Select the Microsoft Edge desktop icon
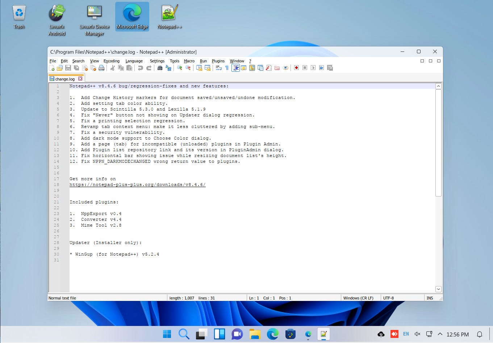The height and width of the screenshot is (343, 493). tap(132, 17)
